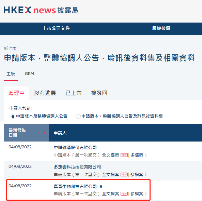Screen dimensions: 202x201
Task: Click 申請人刊發: label
Action: click(21, 108)
